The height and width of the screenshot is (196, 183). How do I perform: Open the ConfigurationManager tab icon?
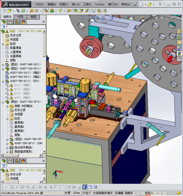pyautogui.click(x=17, y=22)
